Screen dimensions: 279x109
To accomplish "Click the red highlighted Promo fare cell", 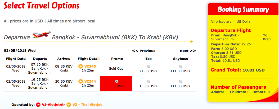I will point(116,83).
